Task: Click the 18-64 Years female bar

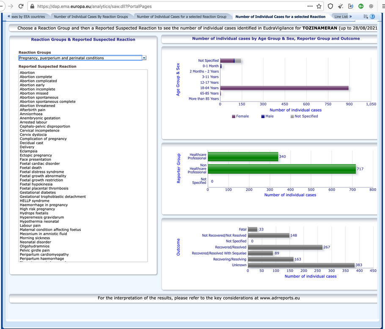Action: [x=284, y=88]
